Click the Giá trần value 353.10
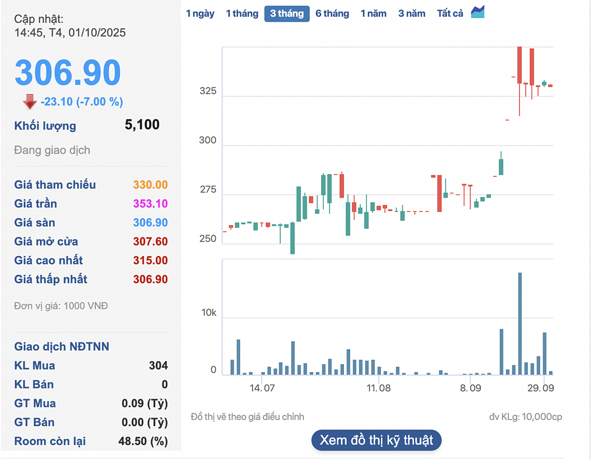This screenshot has height=460, width=593. pyautogui.click(x=150, y=204)
